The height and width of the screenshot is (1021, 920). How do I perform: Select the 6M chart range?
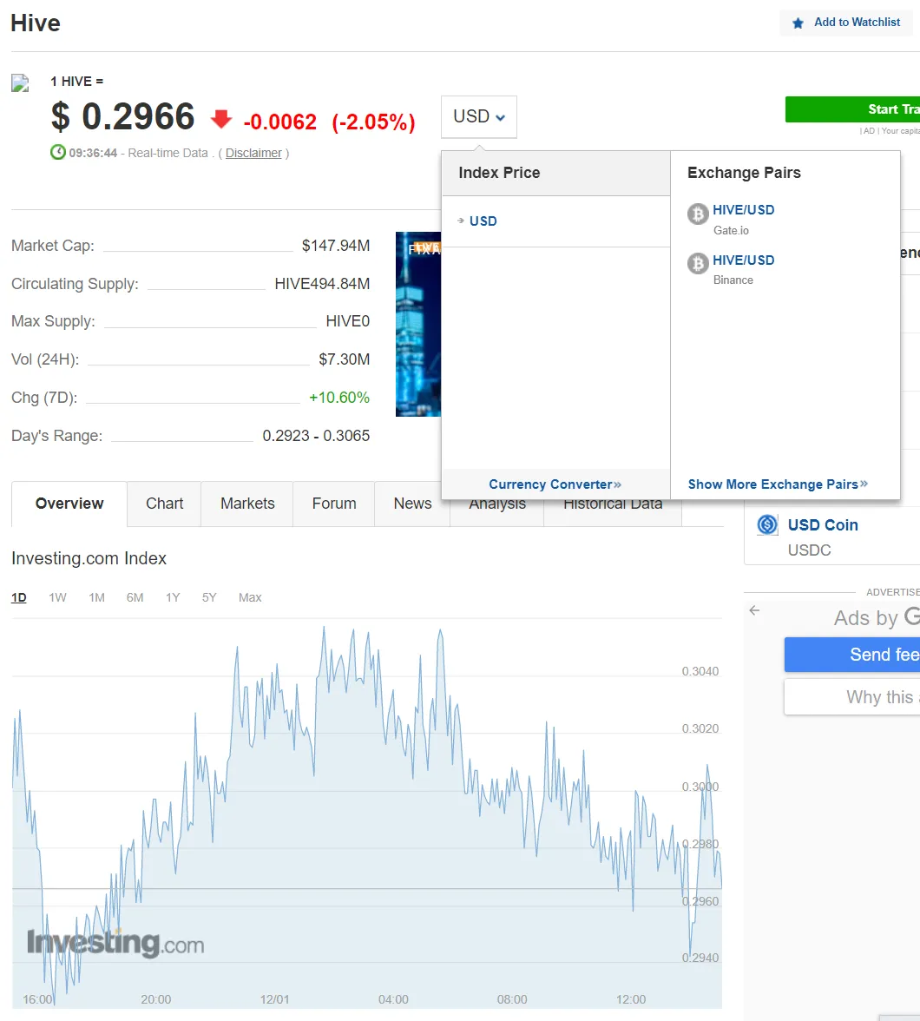135,597
